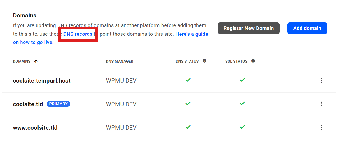
Task: Click the DNS STATUS column header text
Action: tap(187, 61)
